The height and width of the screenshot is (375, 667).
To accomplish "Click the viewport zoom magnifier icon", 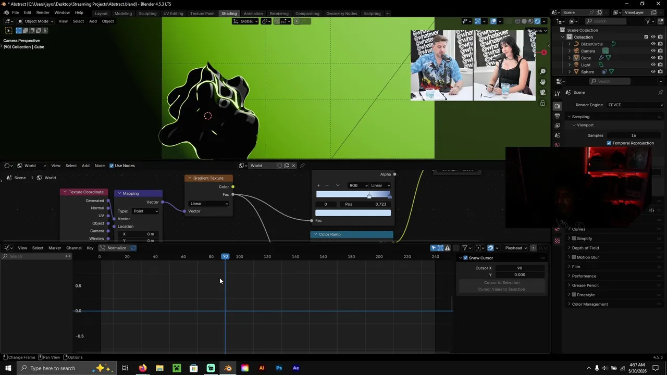I will coord(542,72).
